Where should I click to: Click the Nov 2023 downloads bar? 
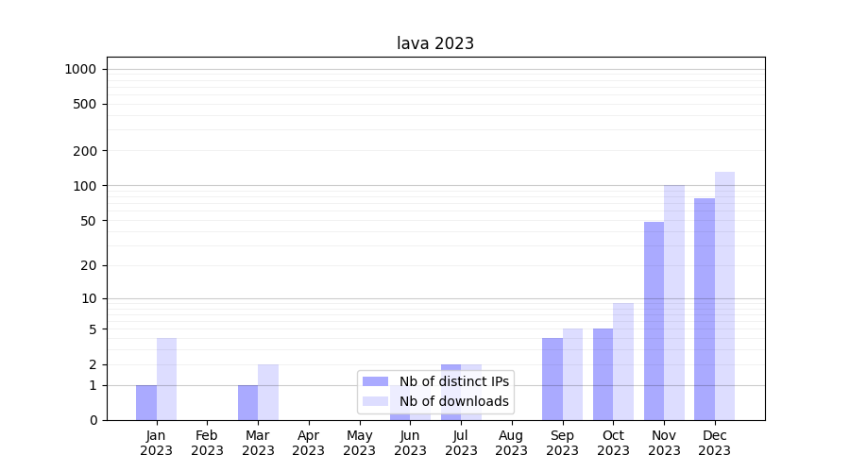[674, 302]
